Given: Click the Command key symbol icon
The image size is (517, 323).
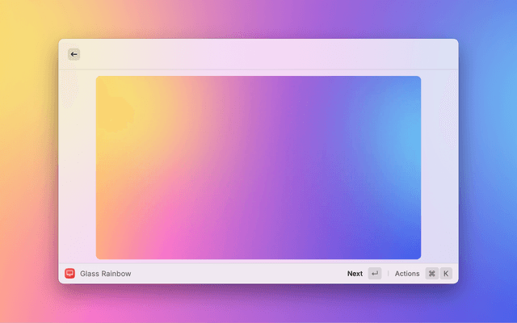Looking at the screenshot, I should click(431, 274).
